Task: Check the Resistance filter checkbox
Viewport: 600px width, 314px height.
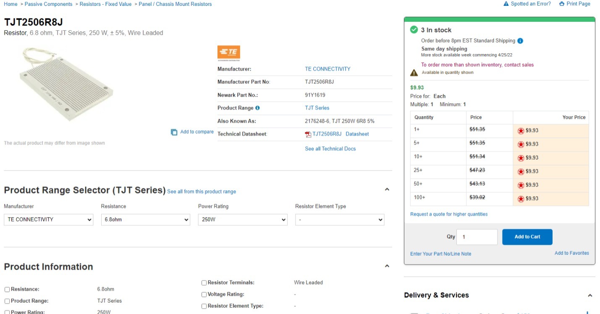Action: tap(7, 290)
